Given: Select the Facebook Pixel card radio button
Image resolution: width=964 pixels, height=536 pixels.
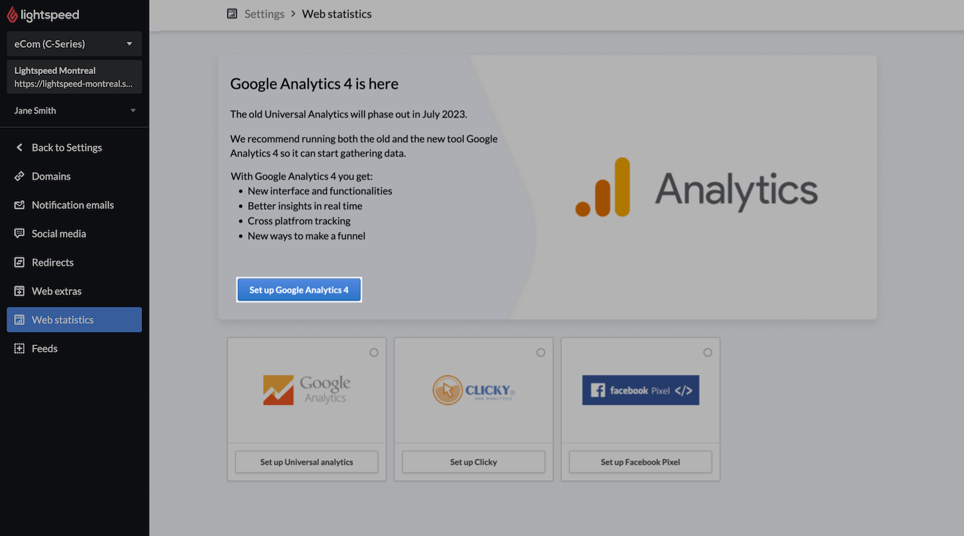Looking at the screenshot, I should [708, 352].
